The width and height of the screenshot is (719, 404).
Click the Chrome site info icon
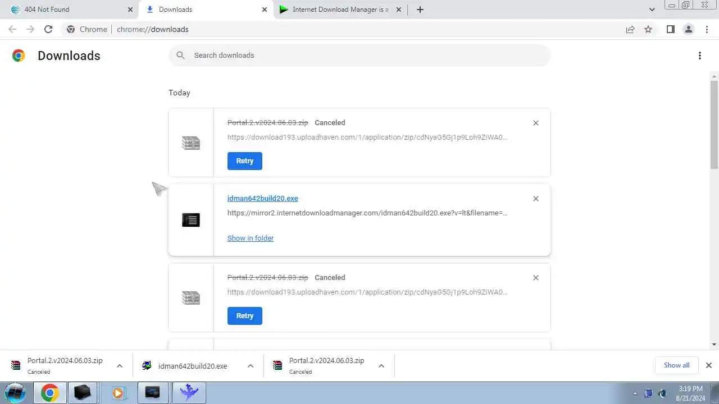pos(71,29)
